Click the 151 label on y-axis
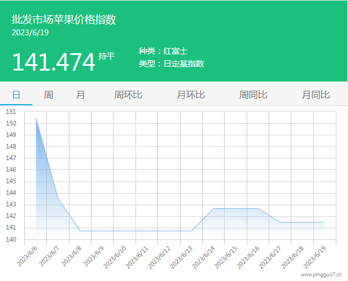The image size is (348, 281). click(12, 112)
